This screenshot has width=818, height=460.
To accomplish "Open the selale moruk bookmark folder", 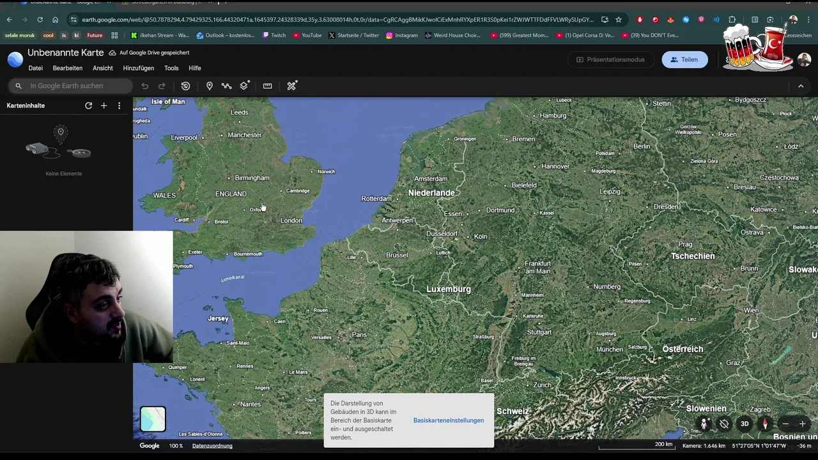I will pyautogui.click(x=20, y=35).
